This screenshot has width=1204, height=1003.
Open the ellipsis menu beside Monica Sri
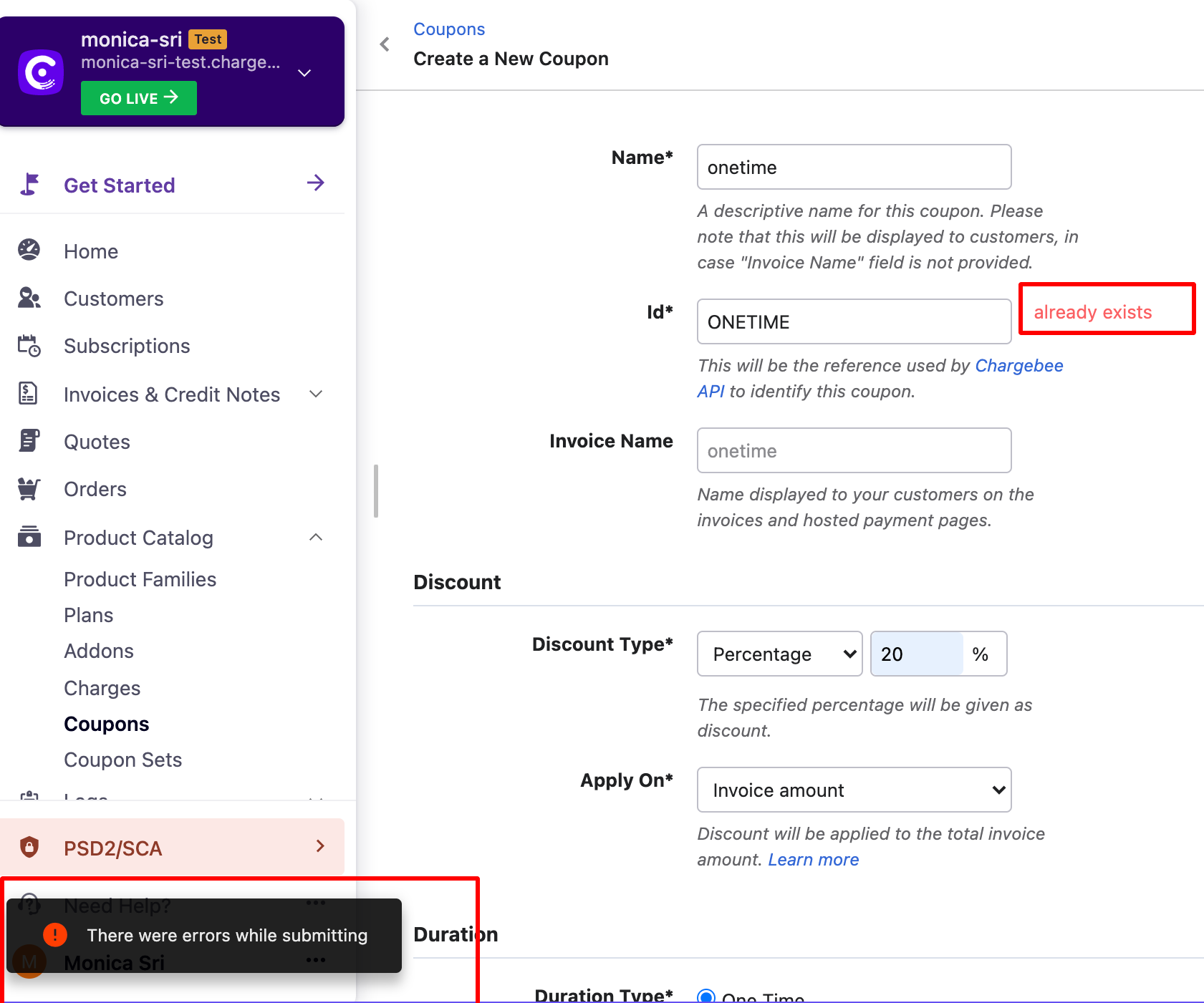[315, 960]
